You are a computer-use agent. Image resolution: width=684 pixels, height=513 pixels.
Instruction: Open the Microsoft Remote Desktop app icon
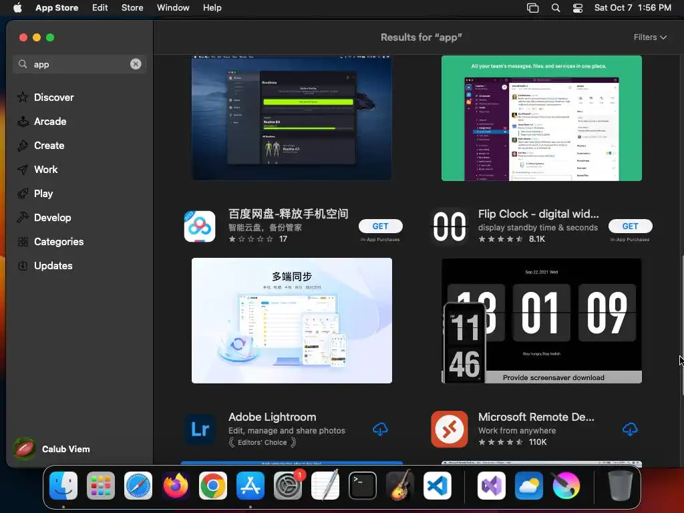450,430
